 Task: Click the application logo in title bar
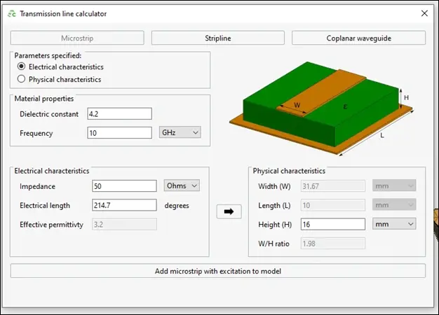(x=11, y=13)
